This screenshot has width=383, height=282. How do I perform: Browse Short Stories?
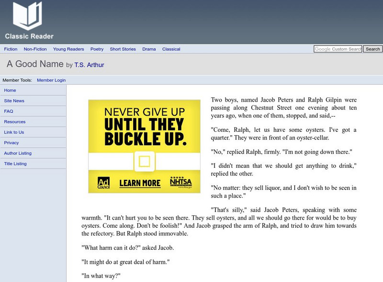pos(123,49)
